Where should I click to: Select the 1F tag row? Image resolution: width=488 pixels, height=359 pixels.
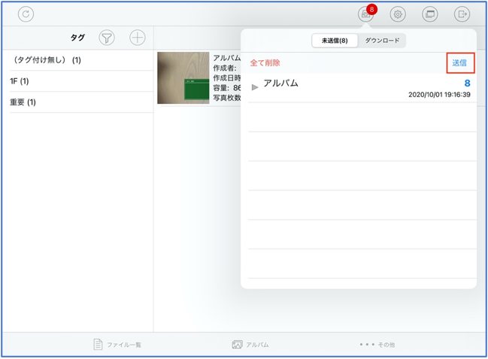tap(77, 81)
